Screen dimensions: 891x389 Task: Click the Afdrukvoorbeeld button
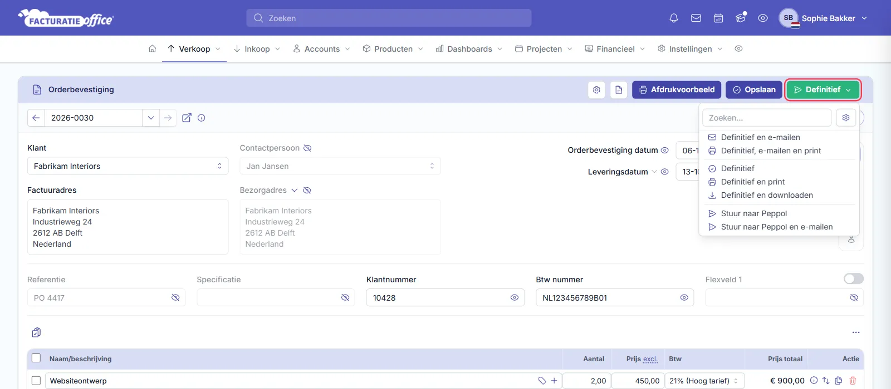pos(677,90)
